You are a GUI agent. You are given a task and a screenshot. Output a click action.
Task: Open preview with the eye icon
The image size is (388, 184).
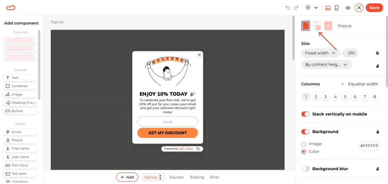tap(347, 8)
